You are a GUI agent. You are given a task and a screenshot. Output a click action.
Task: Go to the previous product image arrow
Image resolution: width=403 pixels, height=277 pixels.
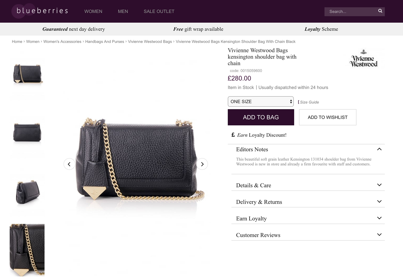coord(69,164)
